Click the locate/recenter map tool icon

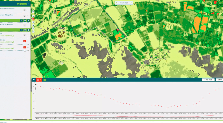click(33, 12)
